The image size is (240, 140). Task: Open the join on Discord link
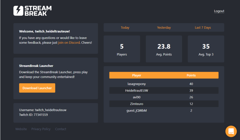tap(69, 43)
